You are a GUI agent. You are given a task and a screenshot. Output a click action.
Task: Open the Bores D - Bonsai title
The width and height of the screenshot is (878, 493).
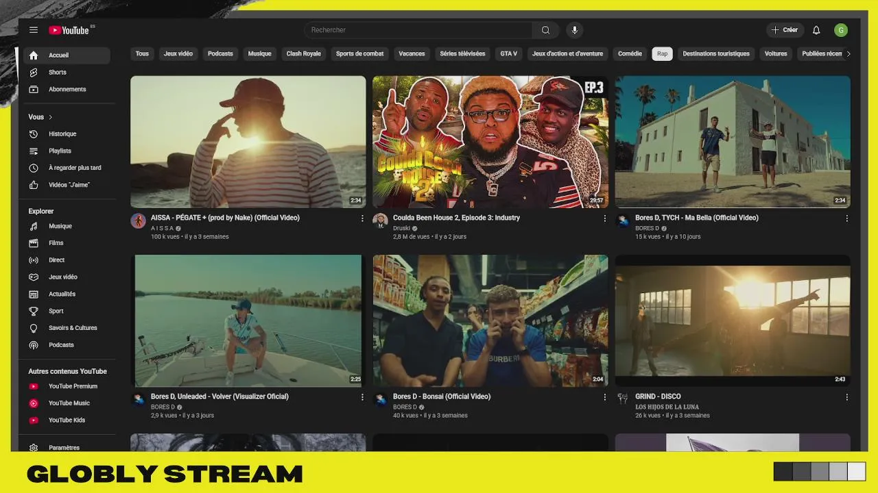442,396
